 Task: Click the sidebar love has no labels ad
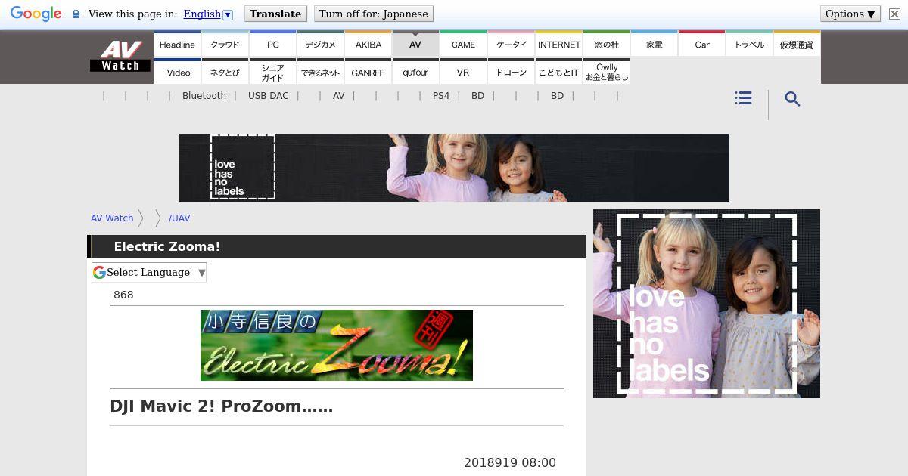707,304
